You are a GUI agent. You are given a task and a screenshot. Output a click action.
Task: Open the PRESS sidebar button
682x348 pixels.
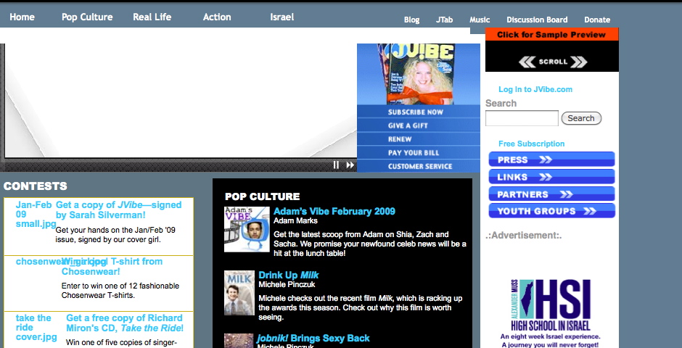(551, 159)
